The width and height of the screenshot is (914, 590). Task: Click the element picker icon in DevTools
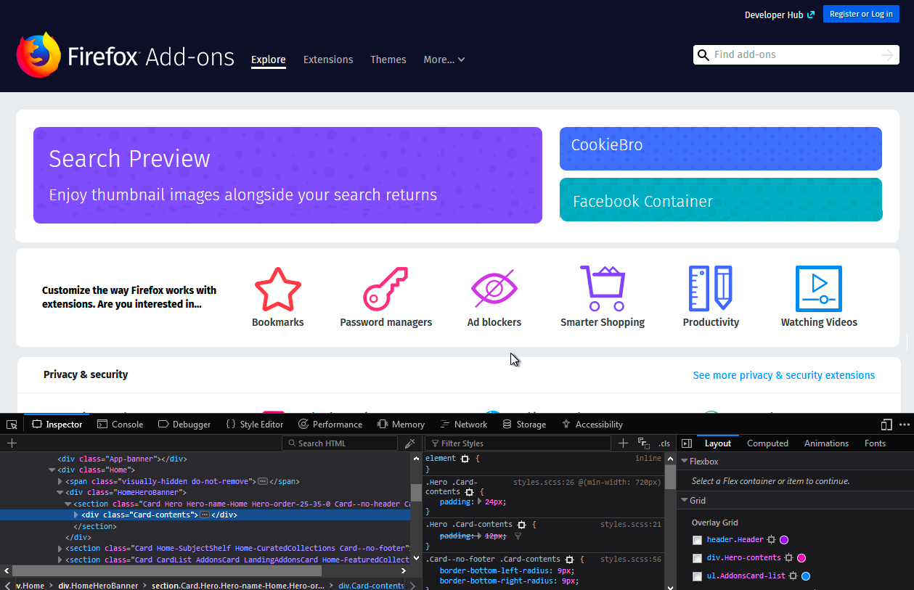(x=12, y=425)
